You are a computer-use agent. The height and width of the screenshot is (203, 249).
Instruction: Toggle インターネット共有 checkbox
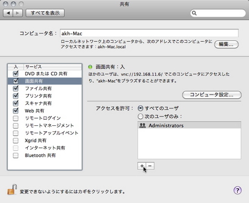click(15, 148)
